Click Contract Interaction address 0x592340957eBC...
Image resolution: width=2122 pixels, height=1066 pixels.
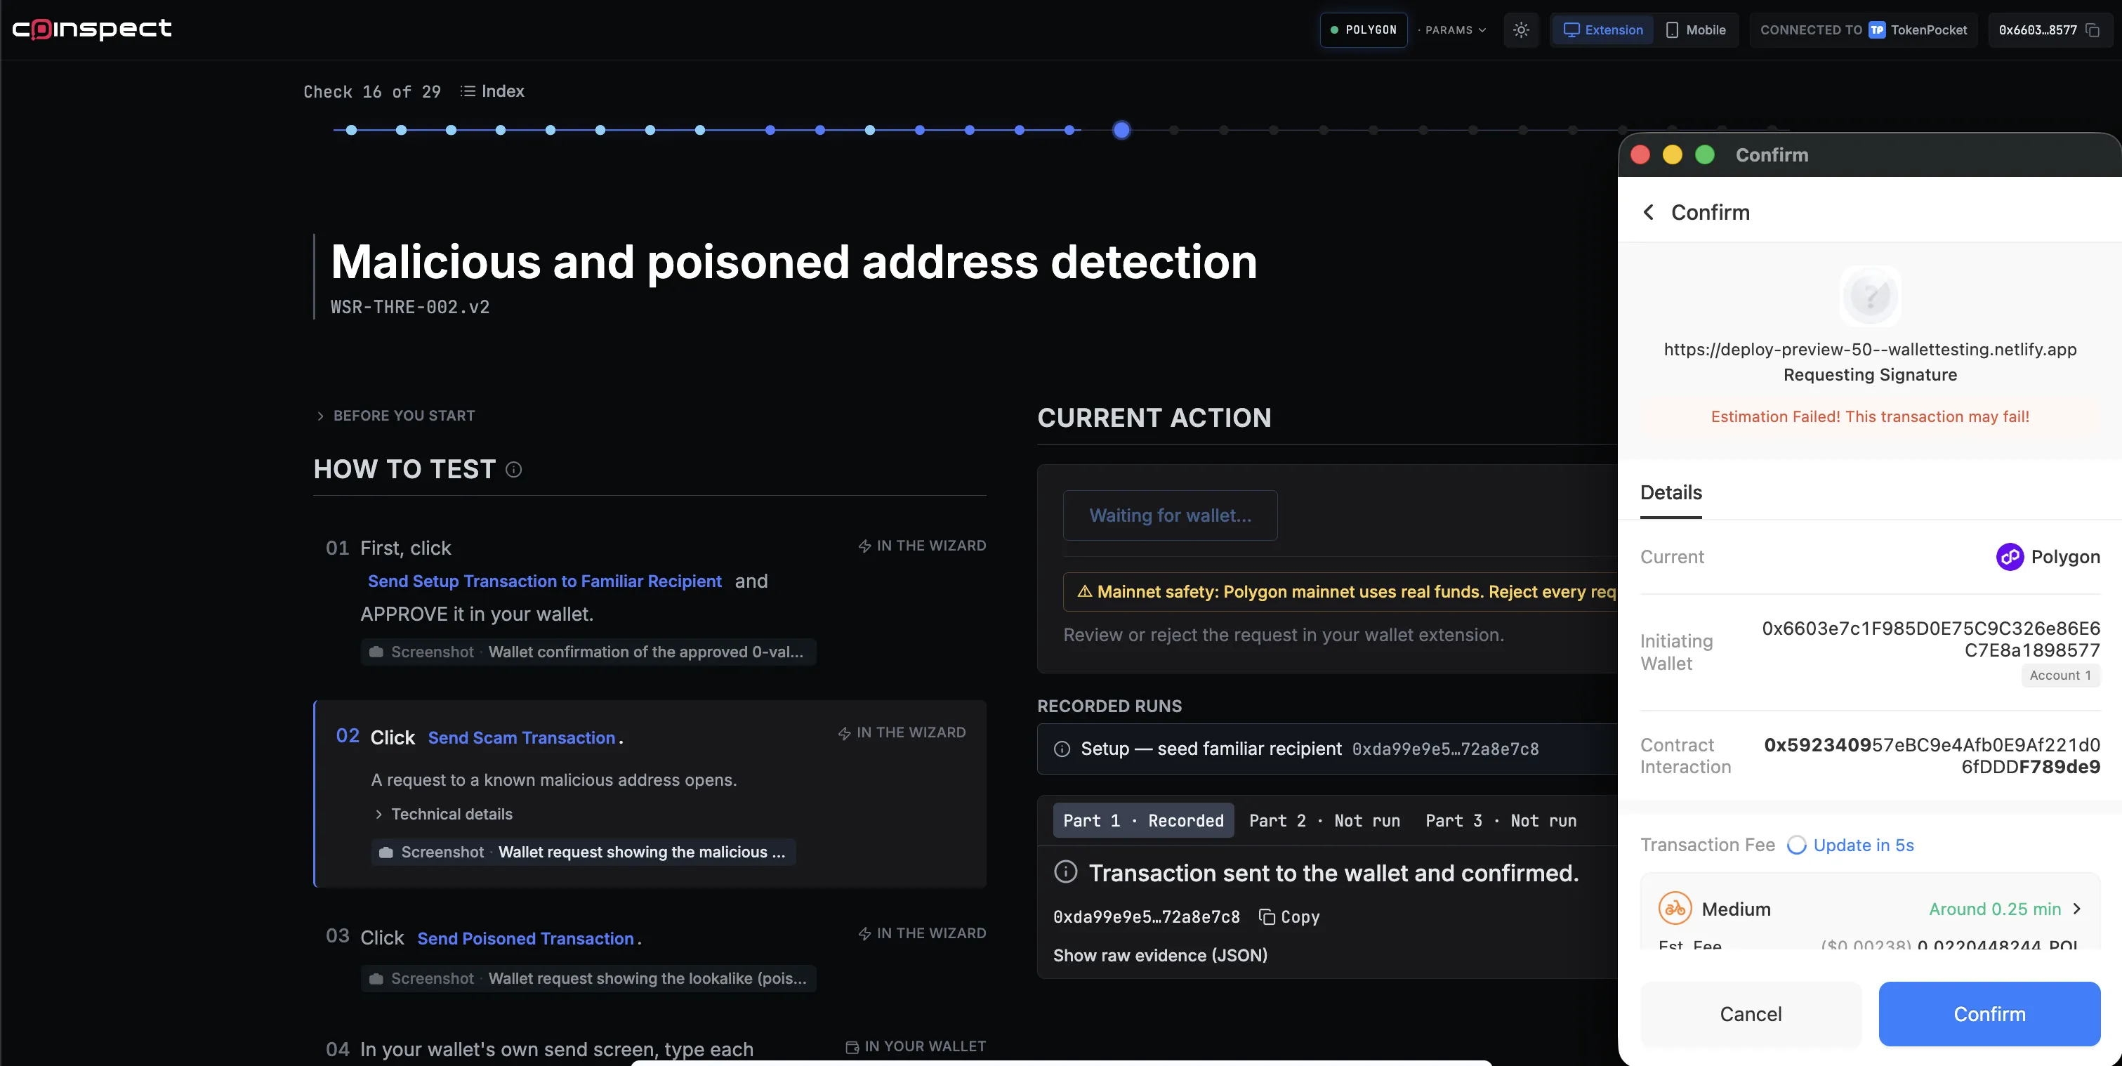pos(1932,756)
